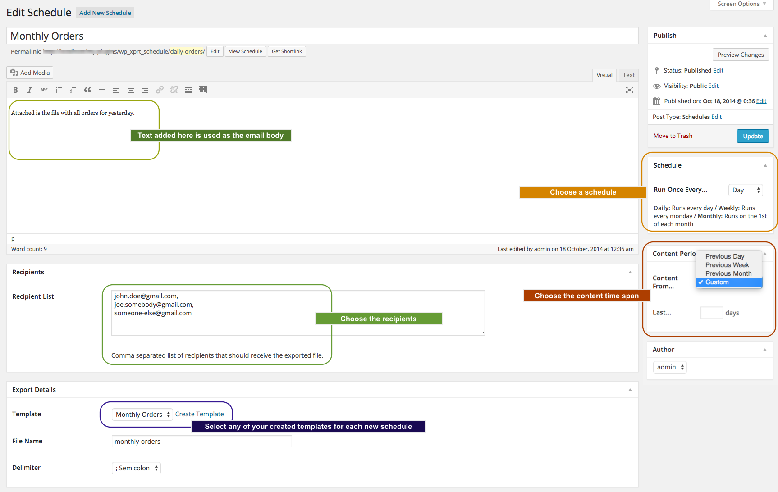Select Previous Month from content period menu
778x492 pixels.
(x=728, y=273)
